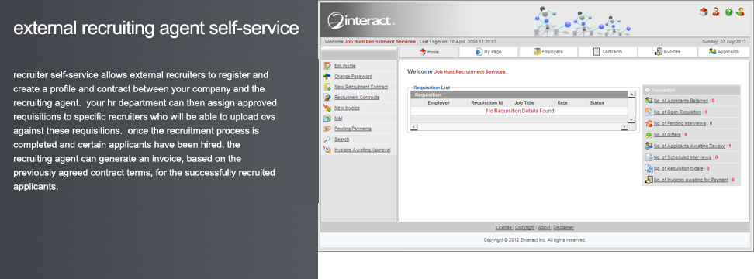Open the Applicants tab
Image resolution: width=754 pixels, height=279 pixels.
coord(724,52)
